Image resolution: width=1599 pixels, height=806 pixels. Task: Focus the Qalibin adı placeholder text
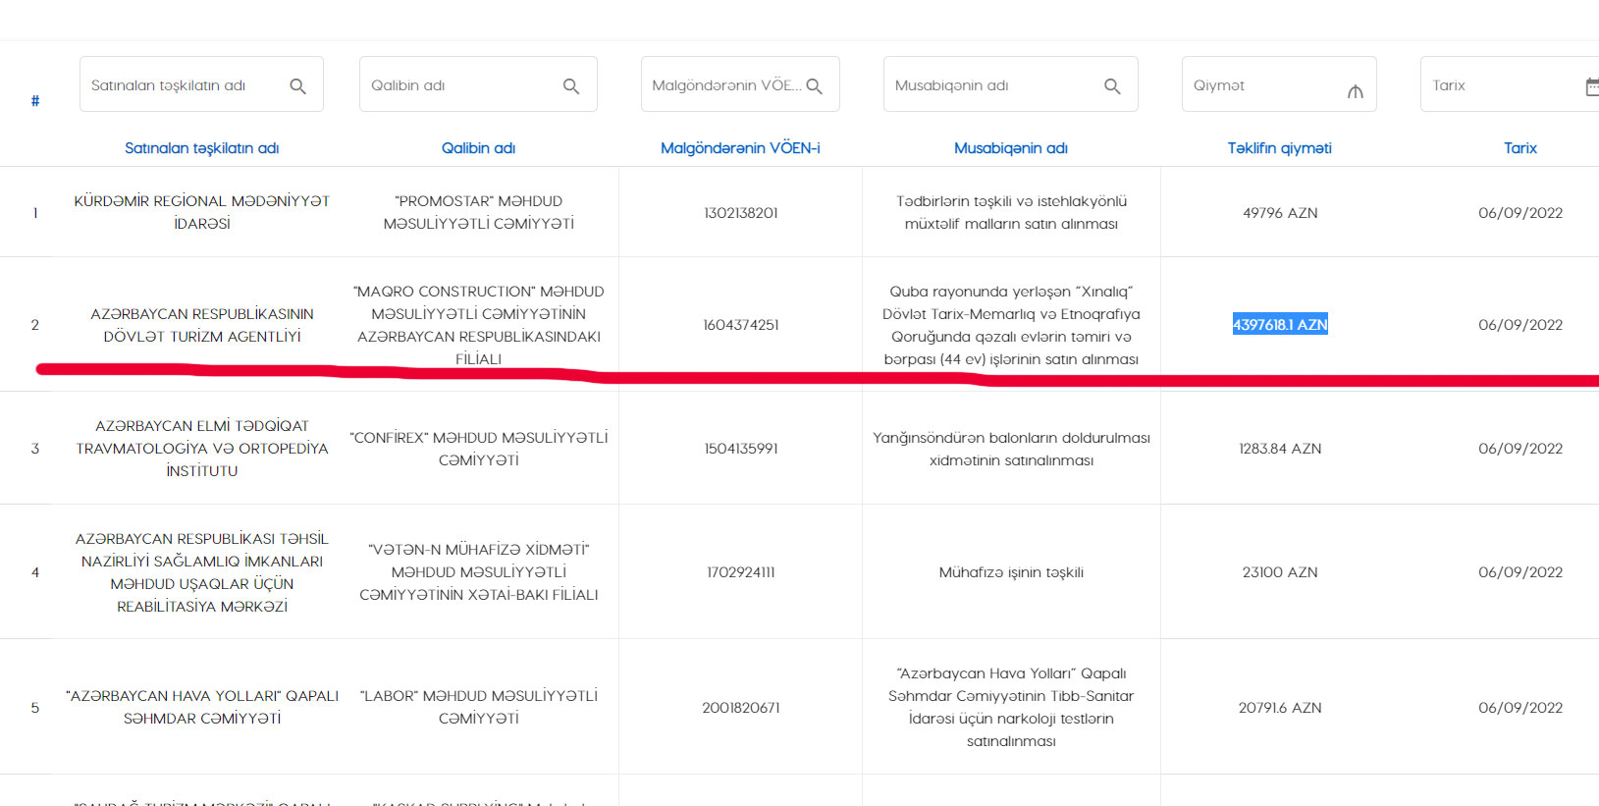click(408, 85)
